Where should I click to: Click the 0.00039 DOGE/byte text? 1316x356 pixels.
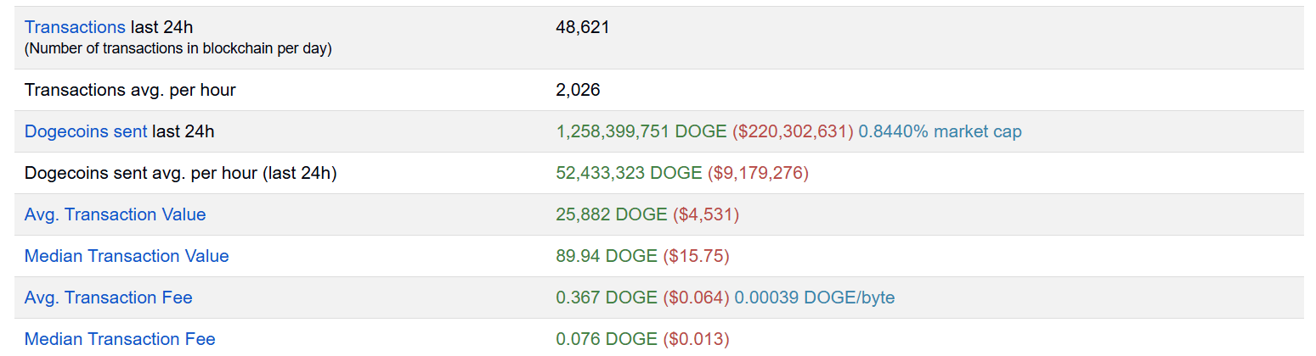click(x=815, y=298)
